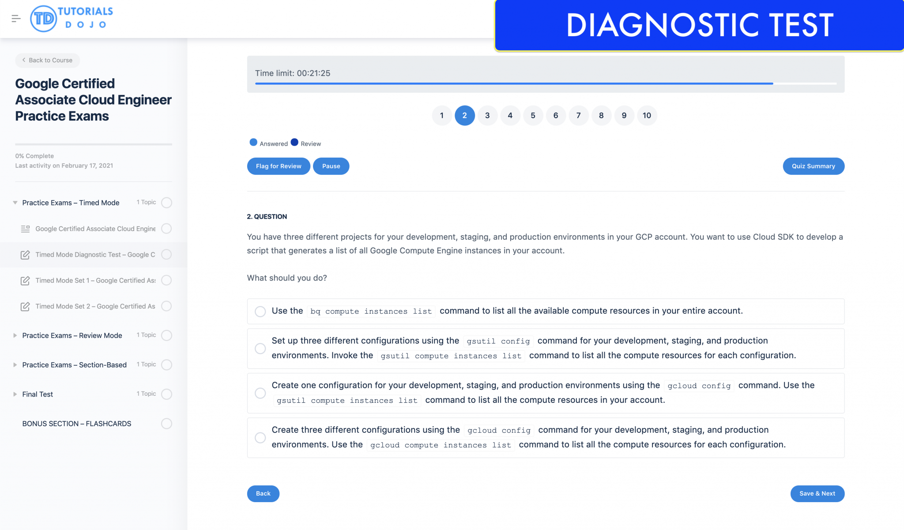Expand Practice Exams Section-Based section

[15, 365]
